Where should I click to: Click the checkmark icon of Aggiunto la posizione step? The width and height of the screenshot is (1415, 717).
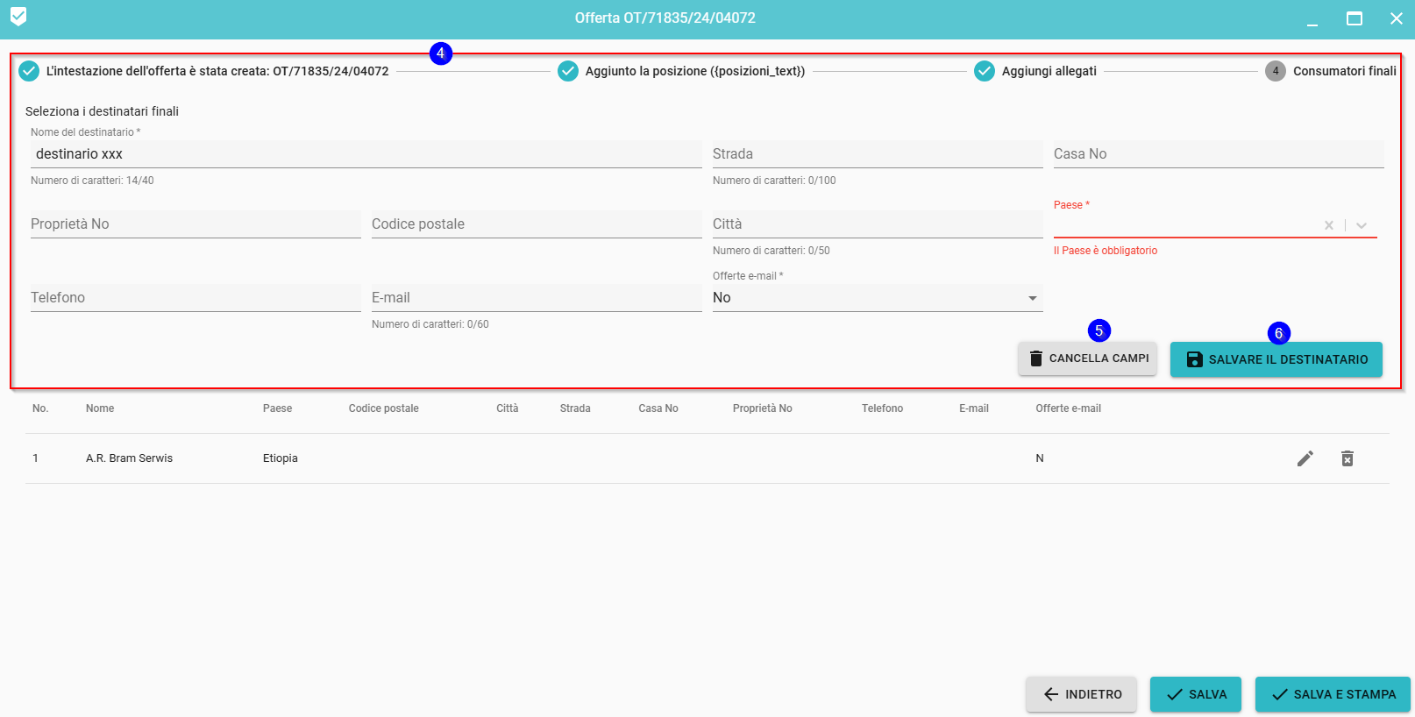tap(568, 71)
